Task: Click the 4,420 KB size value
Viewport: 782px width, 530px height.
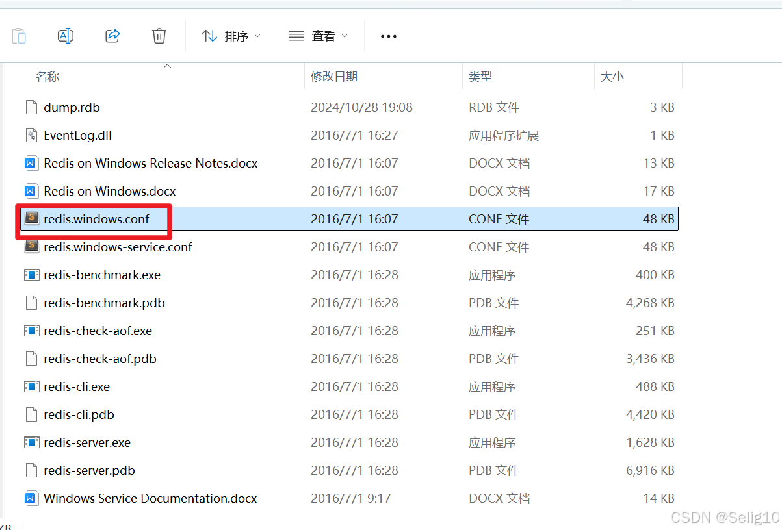Action: point(650,414)
